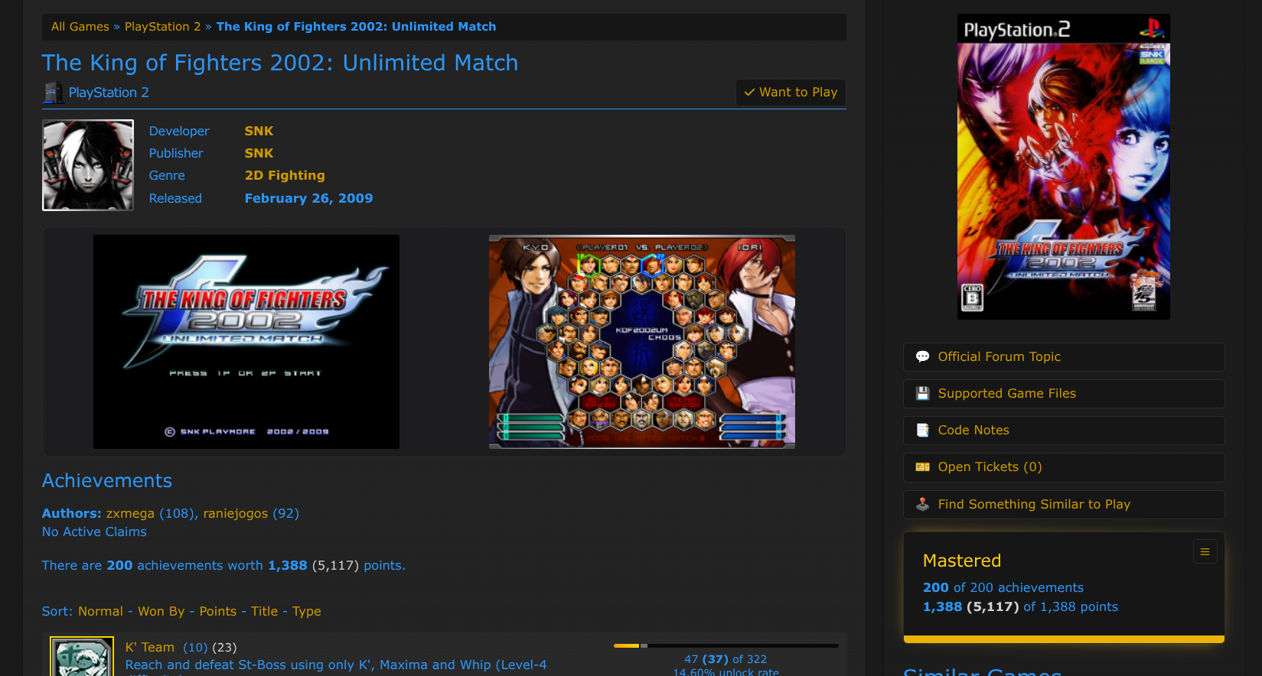Viewport: 1262px width, 676px height.
Task: Sort achievements by Normal
Action: coord(100,612)
